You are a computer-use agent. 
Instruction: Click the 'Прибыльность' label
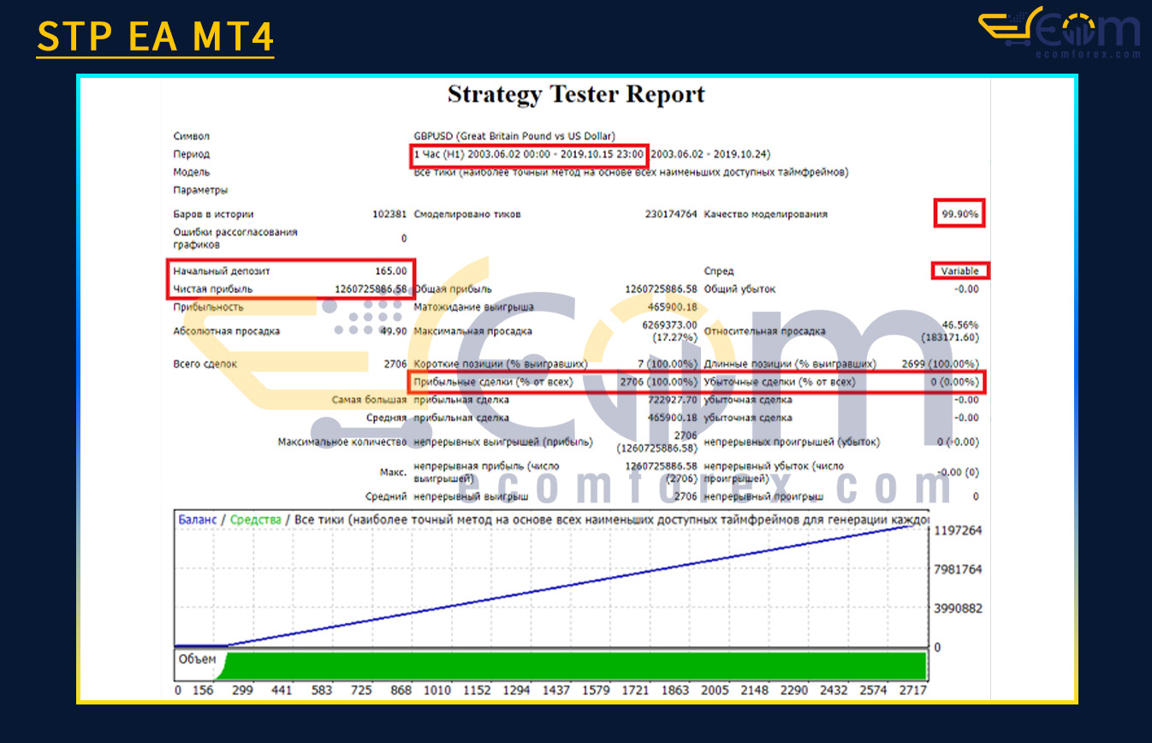click(x=208, y=306)
